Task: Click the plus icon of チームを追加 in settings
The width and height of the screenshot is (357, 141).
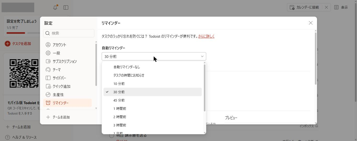Action: click(x=48, y=117)
